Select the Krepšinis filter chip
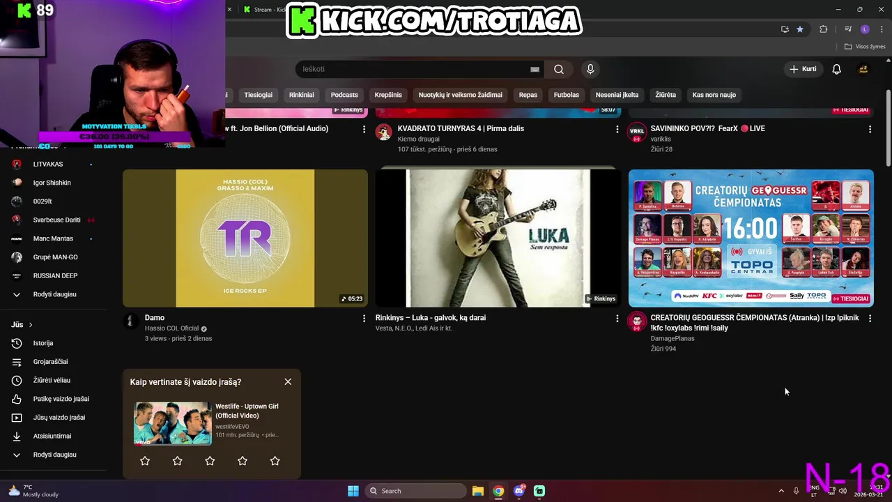The height and width of the screenshot is (502, 892). point(388,95)
